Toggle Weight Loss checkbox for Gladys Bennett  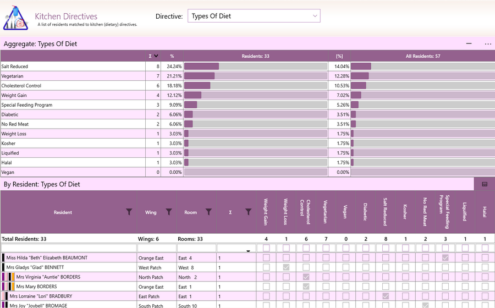point(286,267)
